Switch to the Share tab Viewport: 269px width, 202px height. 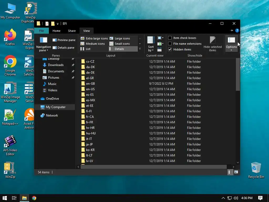(x=72, y=31)
